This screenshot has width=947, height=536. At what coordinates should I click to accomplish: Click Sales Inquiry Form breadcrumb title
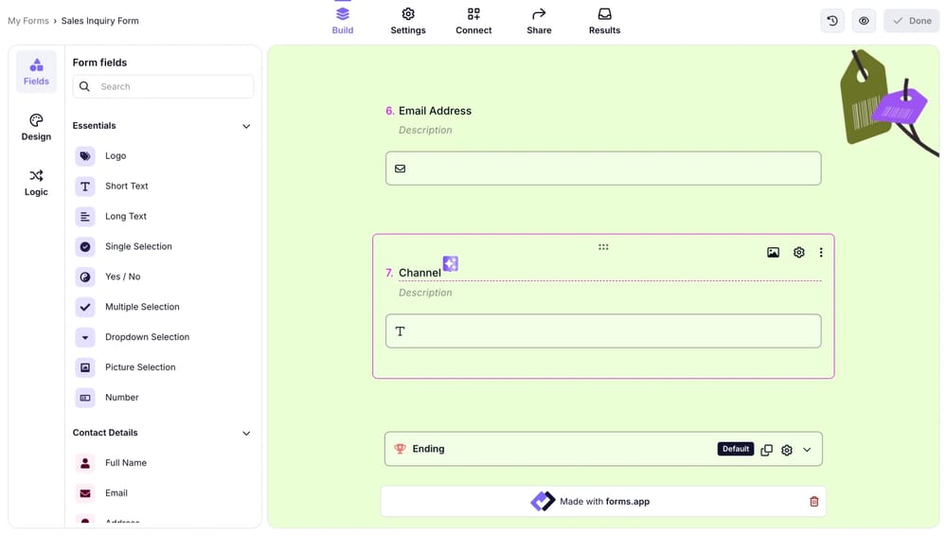pyautogui.click(x=99, y=21)
